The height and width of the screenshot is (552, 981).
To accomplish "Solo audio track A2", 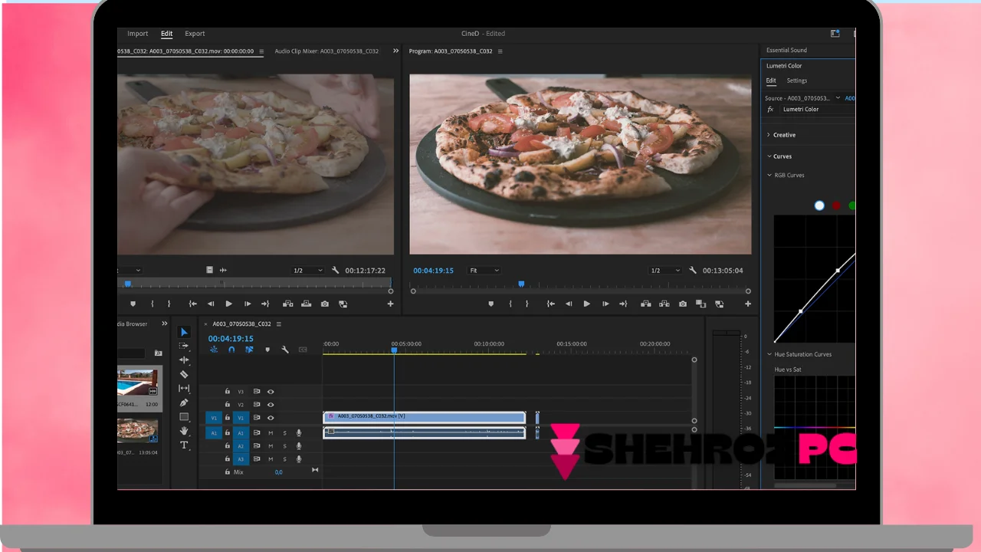I will coord(284,446).
